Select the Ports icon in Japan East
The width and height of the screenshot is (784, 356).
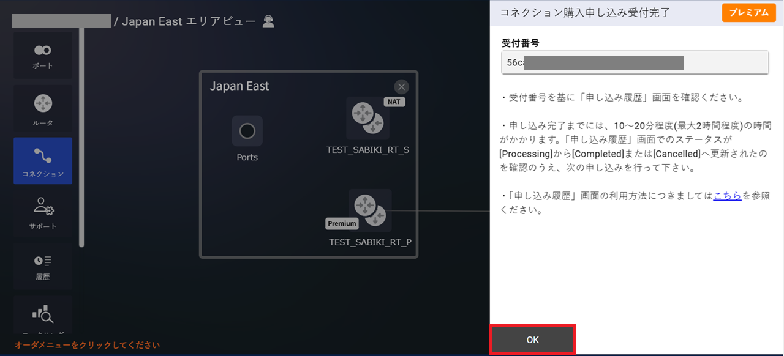(x=247, y=131)
